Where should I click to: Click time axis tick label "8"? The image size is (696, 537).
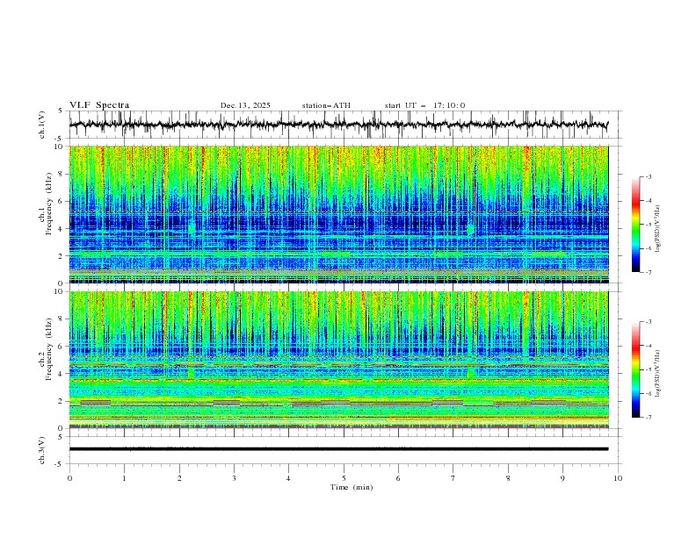point(508,478)
